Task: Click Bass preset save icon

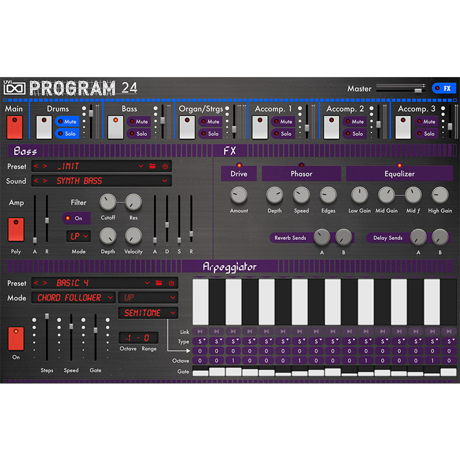Action: 165,166
